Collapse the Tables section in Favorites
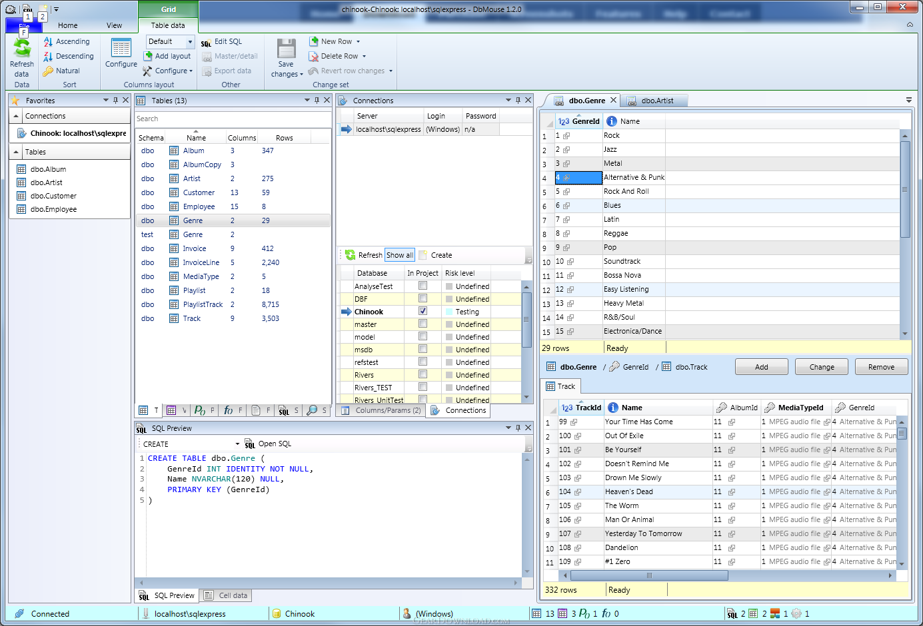The width and height of the screenshot is (923, 626). coord(16,152)
